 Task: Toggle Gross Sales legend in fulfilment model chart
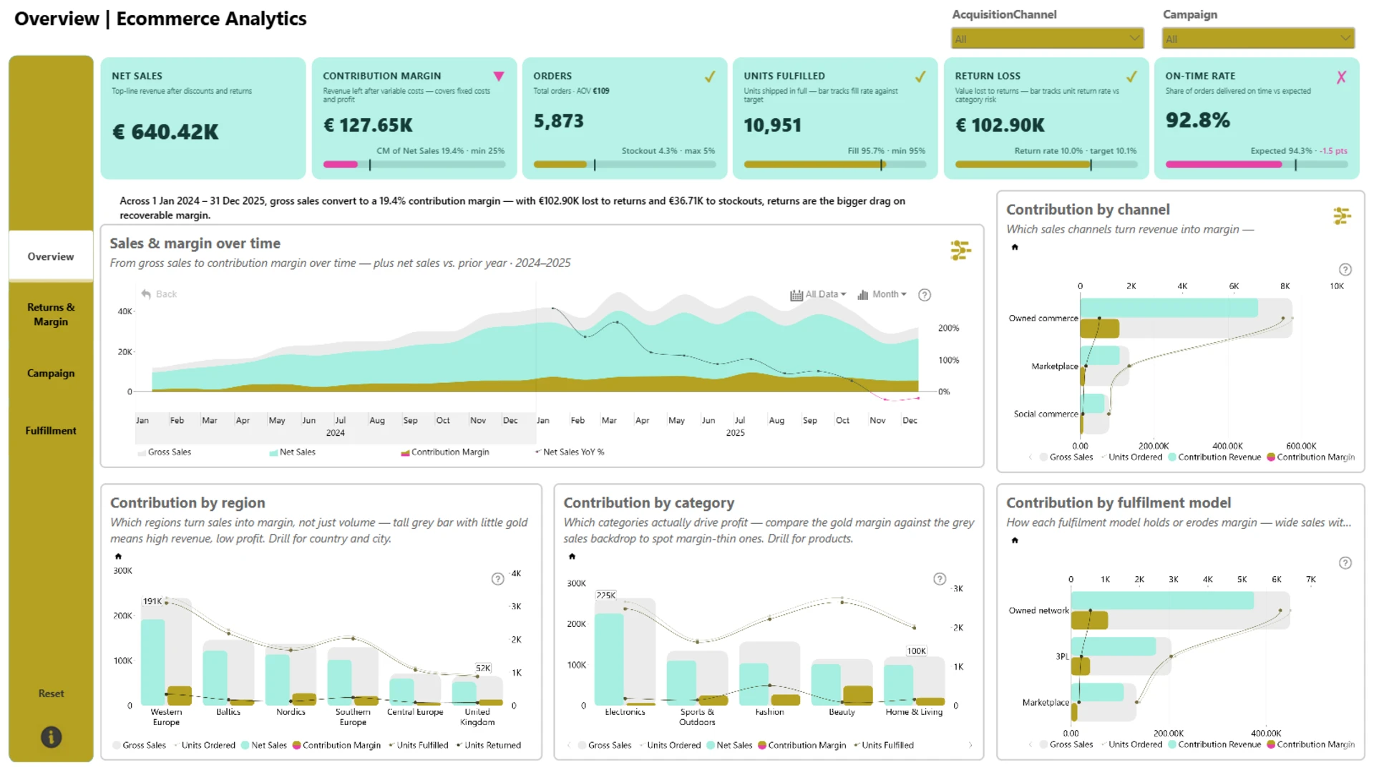1066,744
